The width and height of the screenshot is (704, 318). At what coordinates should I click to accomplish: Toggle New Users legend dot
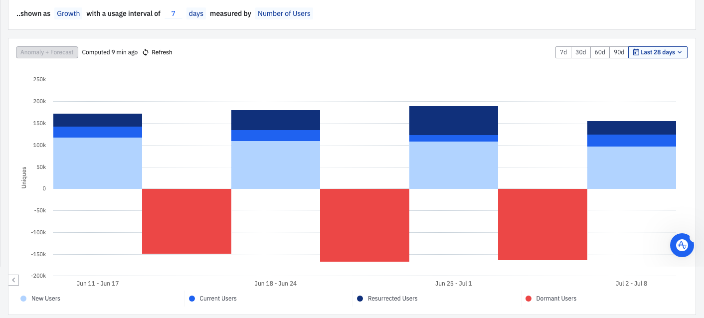point(23,299)
